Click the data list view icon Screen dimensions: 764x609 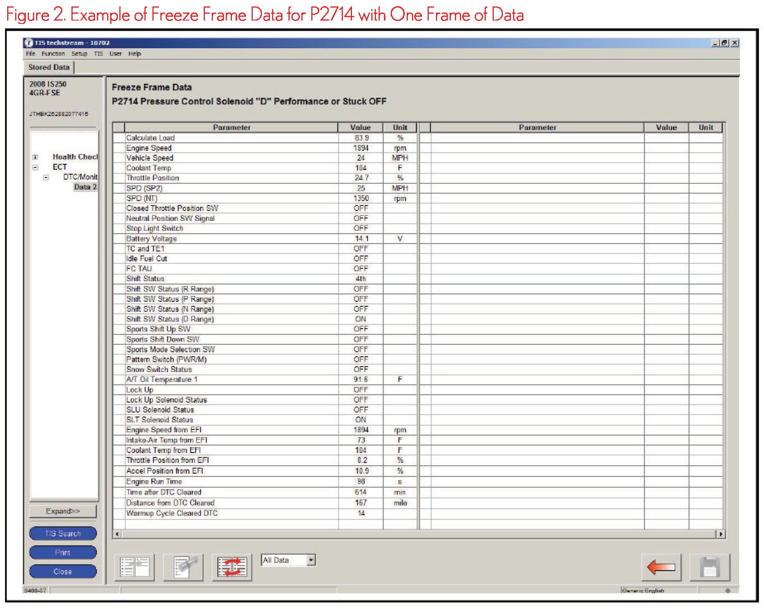[x=135, y=567]
